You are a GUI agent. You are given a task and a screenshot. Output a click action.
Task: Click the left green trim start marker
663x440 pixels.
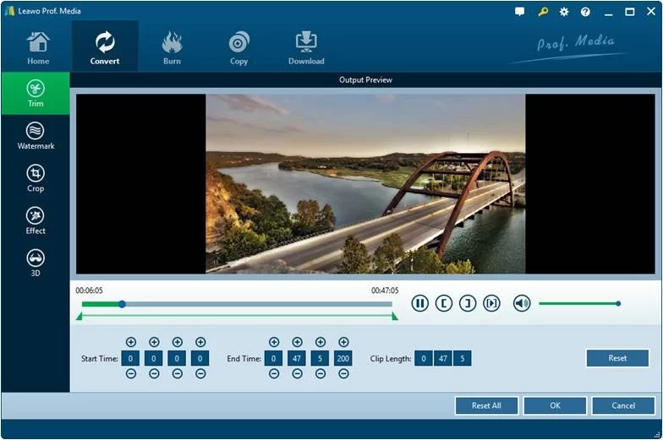[x=79, y=316]
